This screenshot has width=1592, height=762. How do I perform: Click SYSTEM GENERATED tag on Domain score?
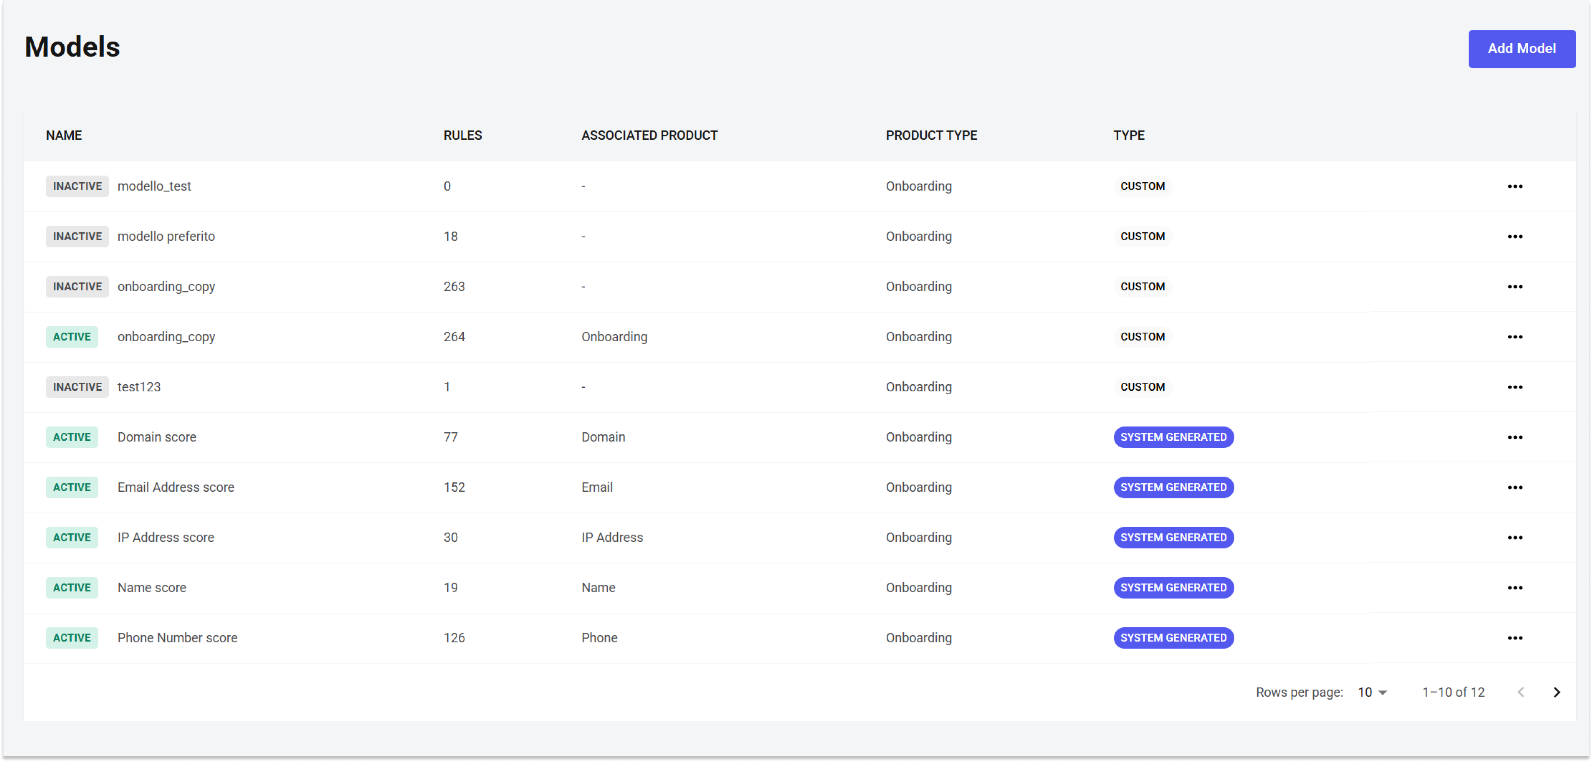[1173, 437]
